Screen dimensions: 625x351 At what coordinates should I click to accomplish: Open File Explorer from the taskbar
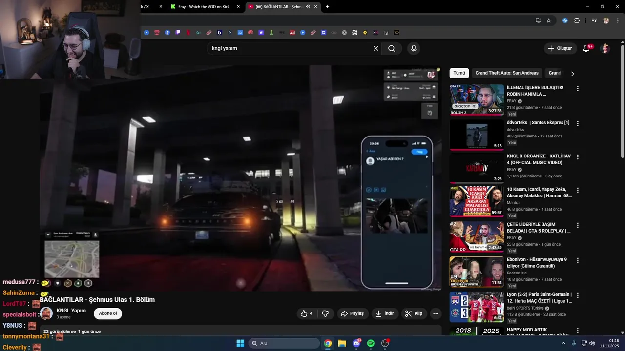[342, 343]
